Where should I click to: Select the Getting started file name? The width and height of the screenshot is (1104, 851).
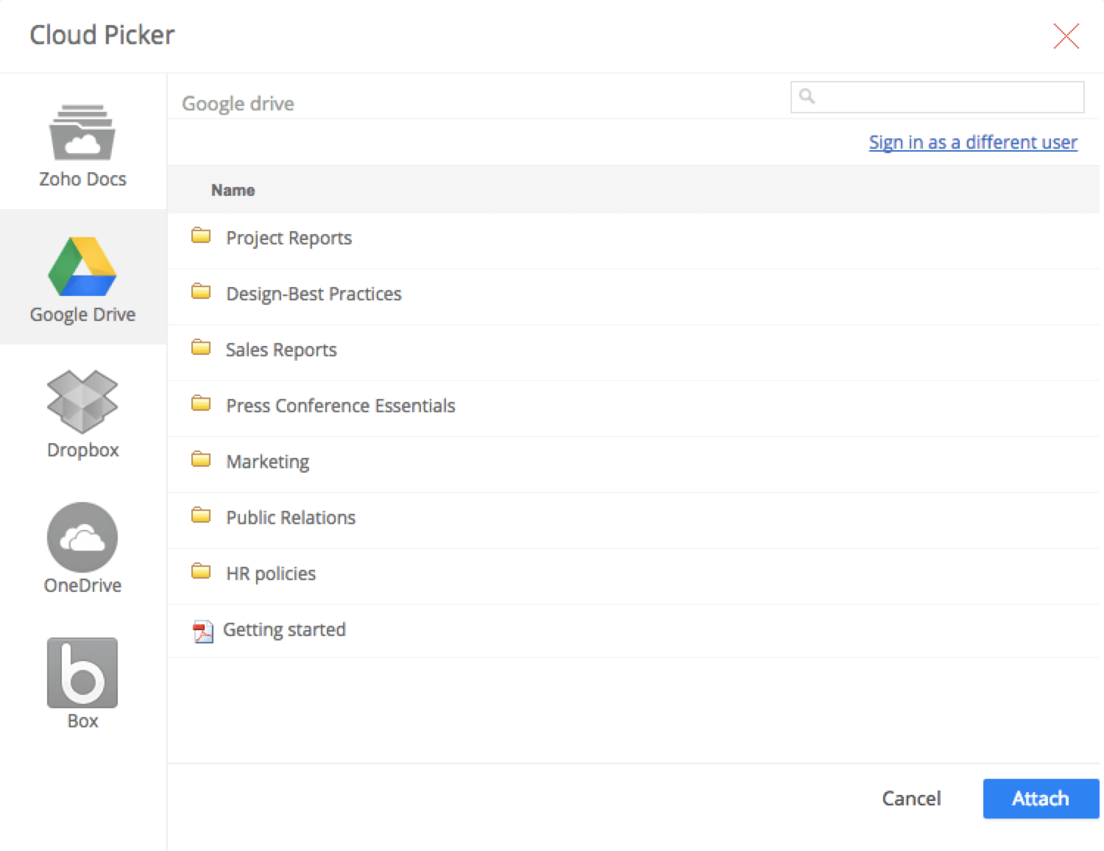(x=284, y=630)
